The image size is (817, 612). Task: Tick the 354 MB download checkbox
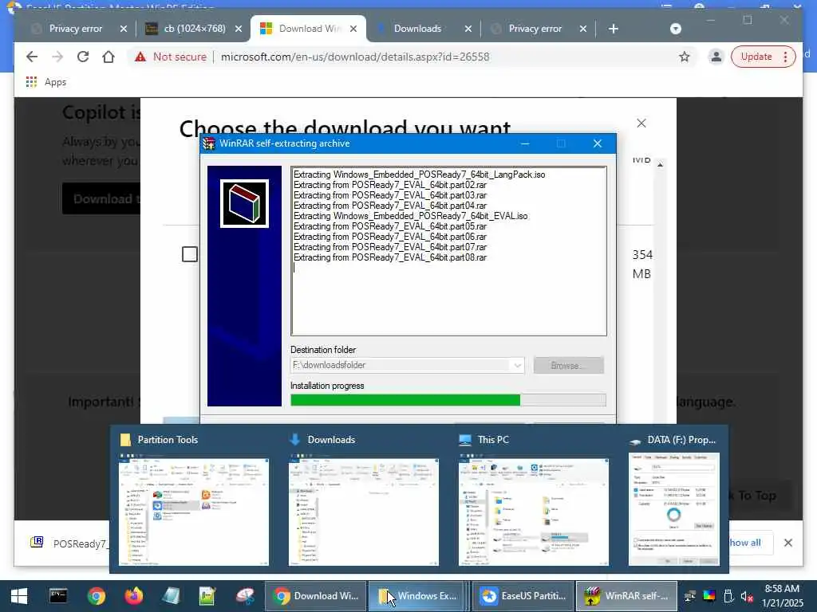coord(190,254)
